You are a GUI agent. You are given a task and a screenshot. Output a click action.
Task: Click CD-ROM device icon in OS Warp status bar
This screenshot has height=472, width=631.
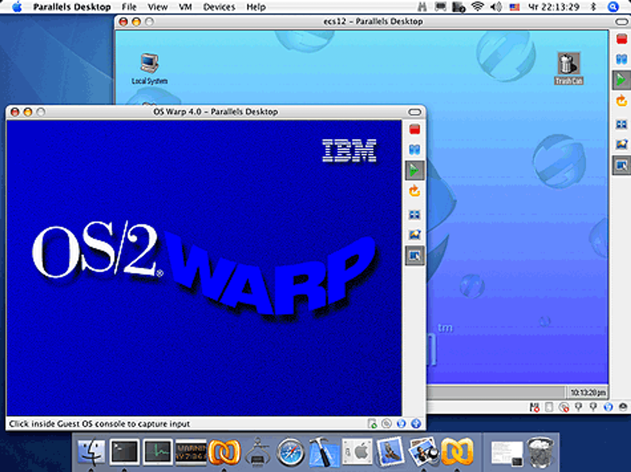coord(386,424)
